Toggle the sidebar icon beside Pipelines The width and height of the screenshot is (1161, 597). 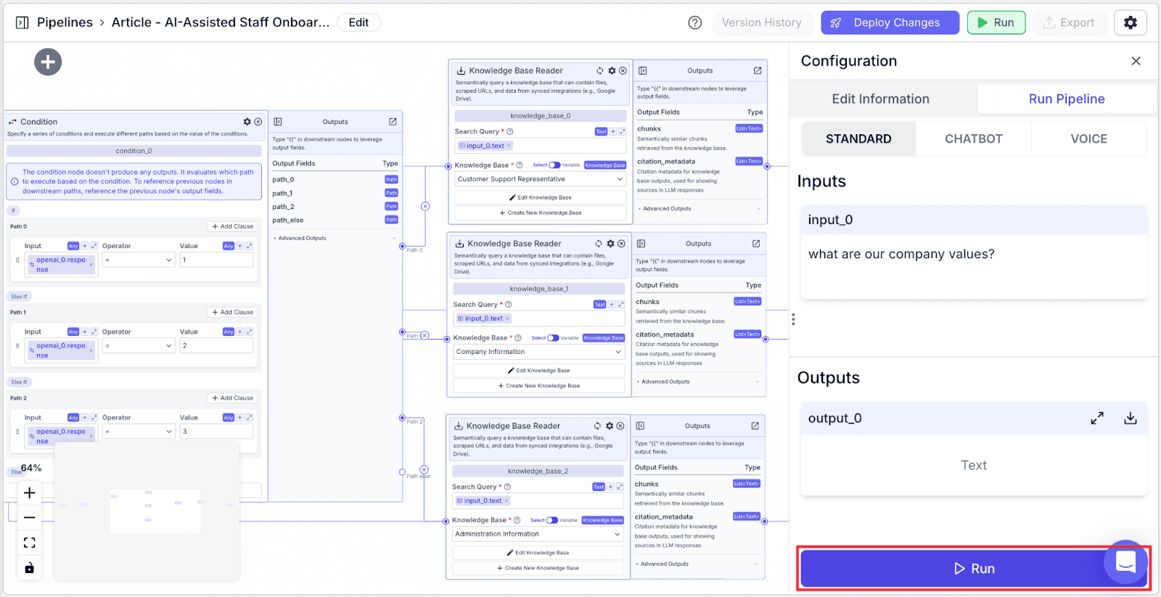(22, 22)
